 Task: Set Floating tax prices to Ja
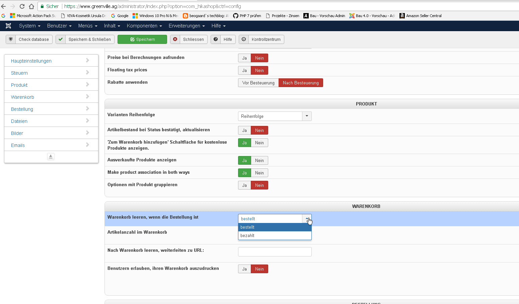tap(244, 70)
